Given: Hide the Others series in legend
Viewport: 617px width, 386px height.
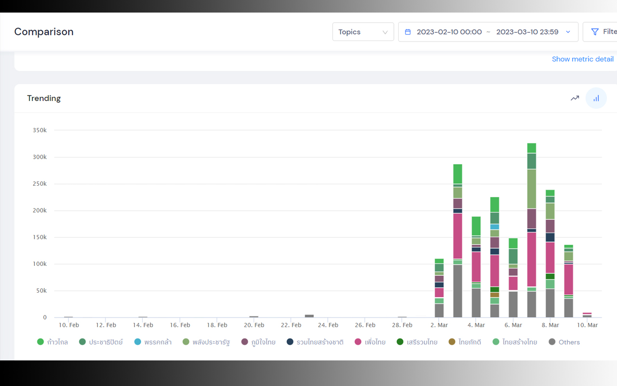Looking at the screenshot, I should point(564,342).
